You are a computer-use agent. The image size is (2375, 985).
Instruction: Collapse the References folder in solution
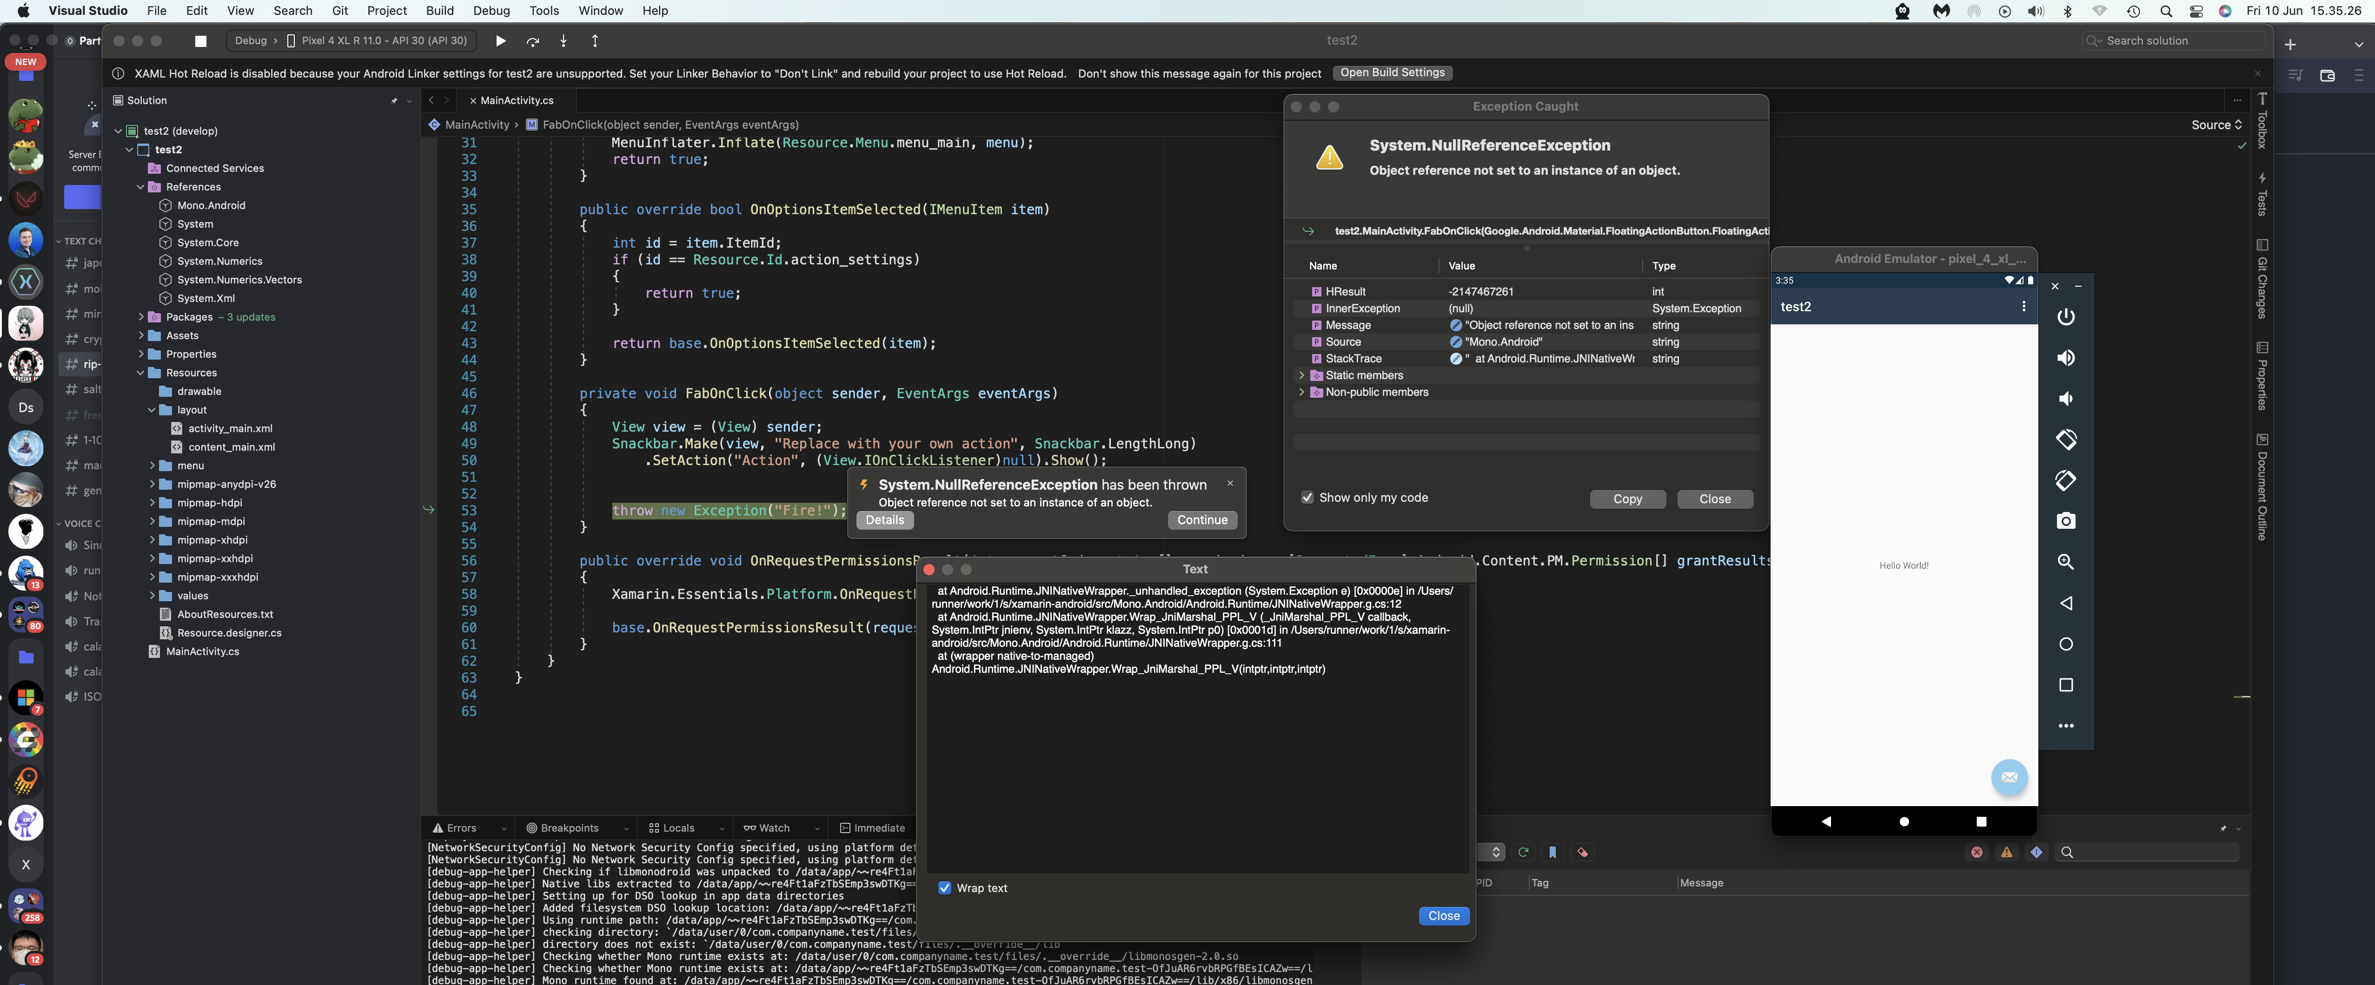[x=141, y=187]
